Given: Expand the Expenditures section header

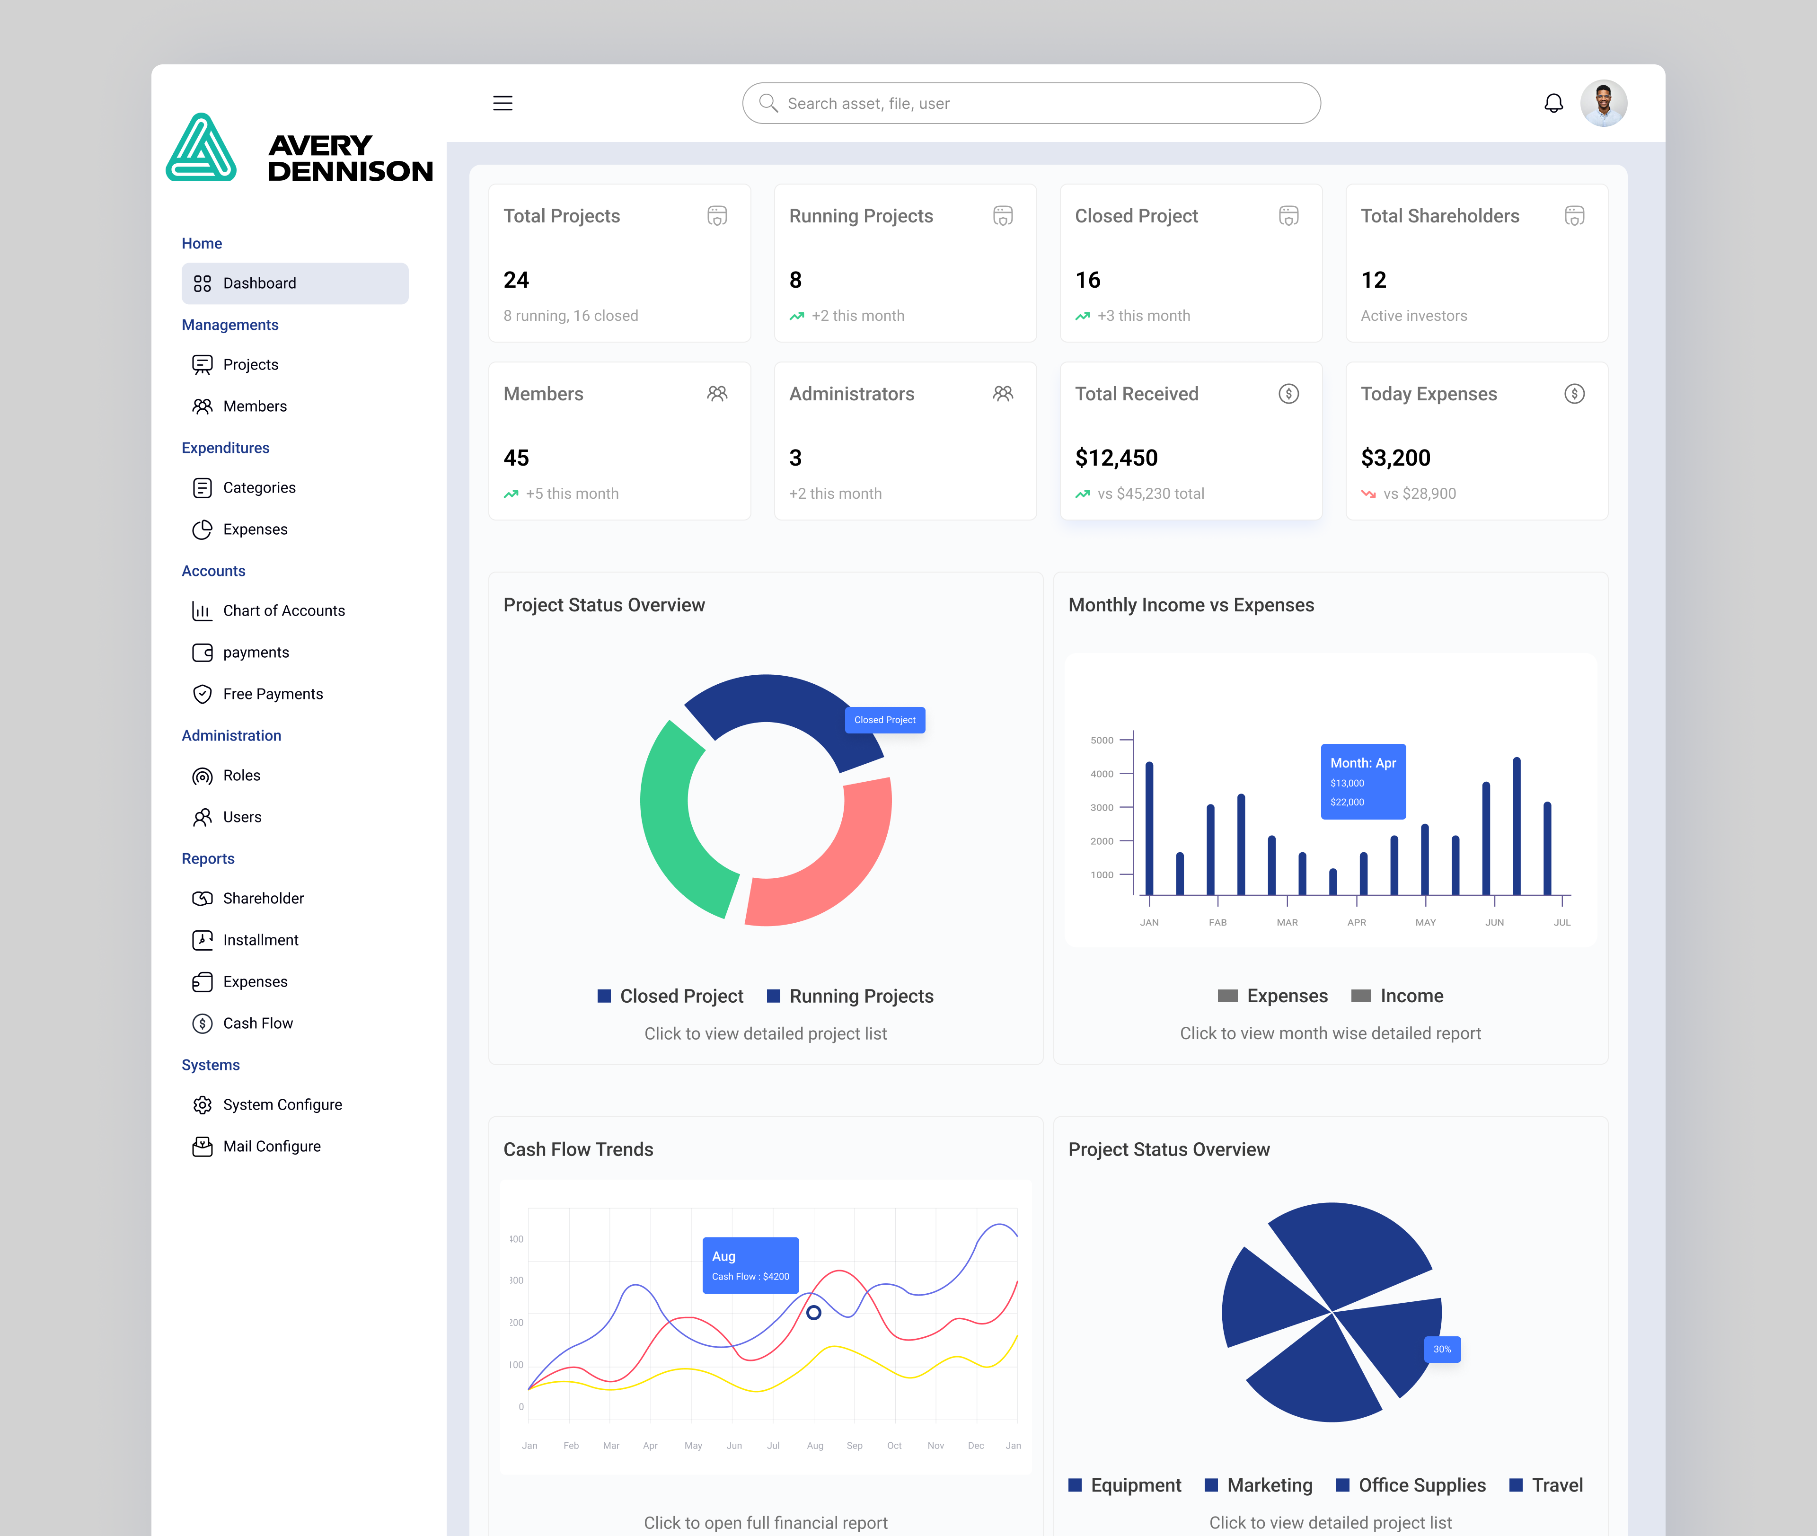Looking at the screenshot, I should point(226,448).
